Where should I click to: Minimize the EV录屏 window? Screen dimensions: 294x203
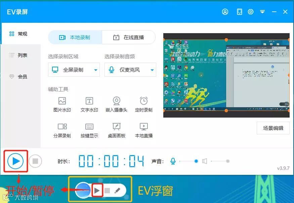(274, 12)
